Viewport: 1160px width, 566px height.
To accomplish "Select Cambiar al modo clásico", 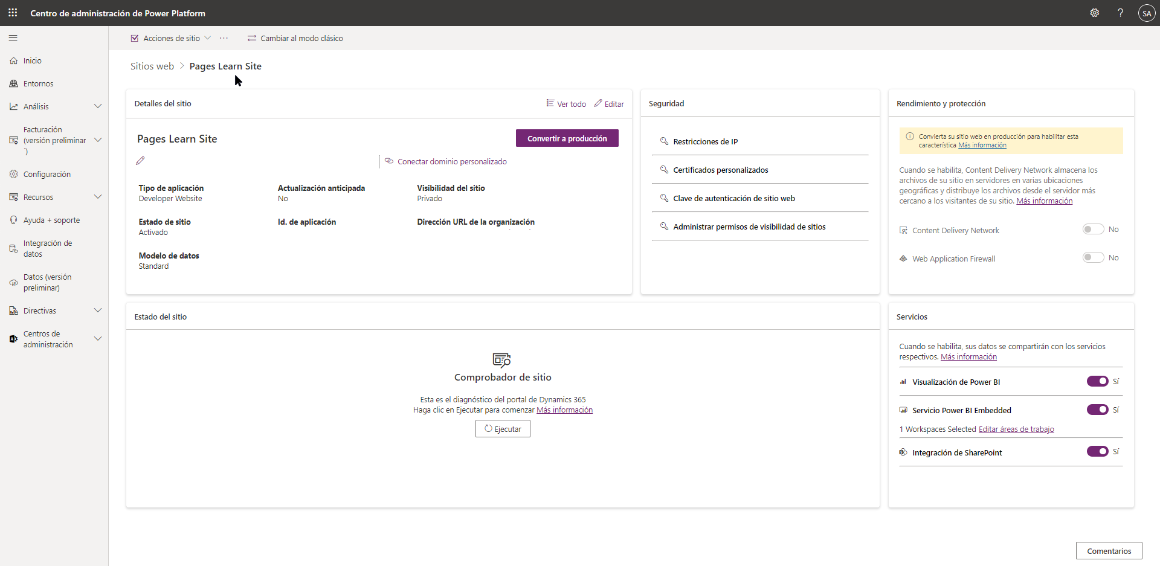I will (295, 38).
